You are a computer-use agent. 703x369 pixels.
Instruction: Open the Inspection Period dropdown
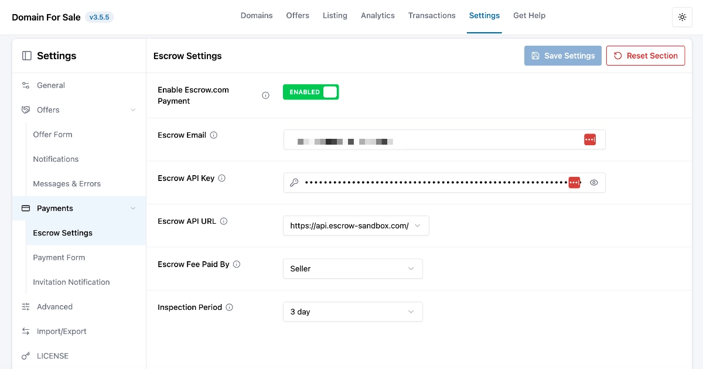tap(353, 312)
